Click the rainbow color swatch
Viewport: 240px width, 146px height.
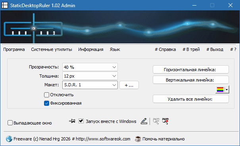tap(220, 90)
